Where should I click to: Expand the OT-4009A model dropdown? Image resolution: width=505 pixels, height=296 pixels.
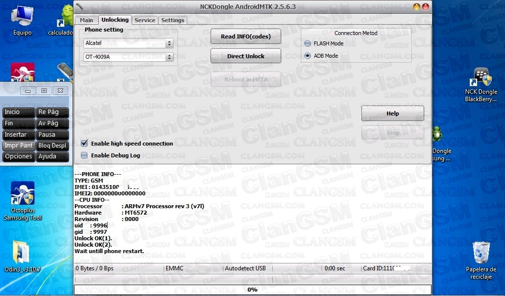(128, 57)
